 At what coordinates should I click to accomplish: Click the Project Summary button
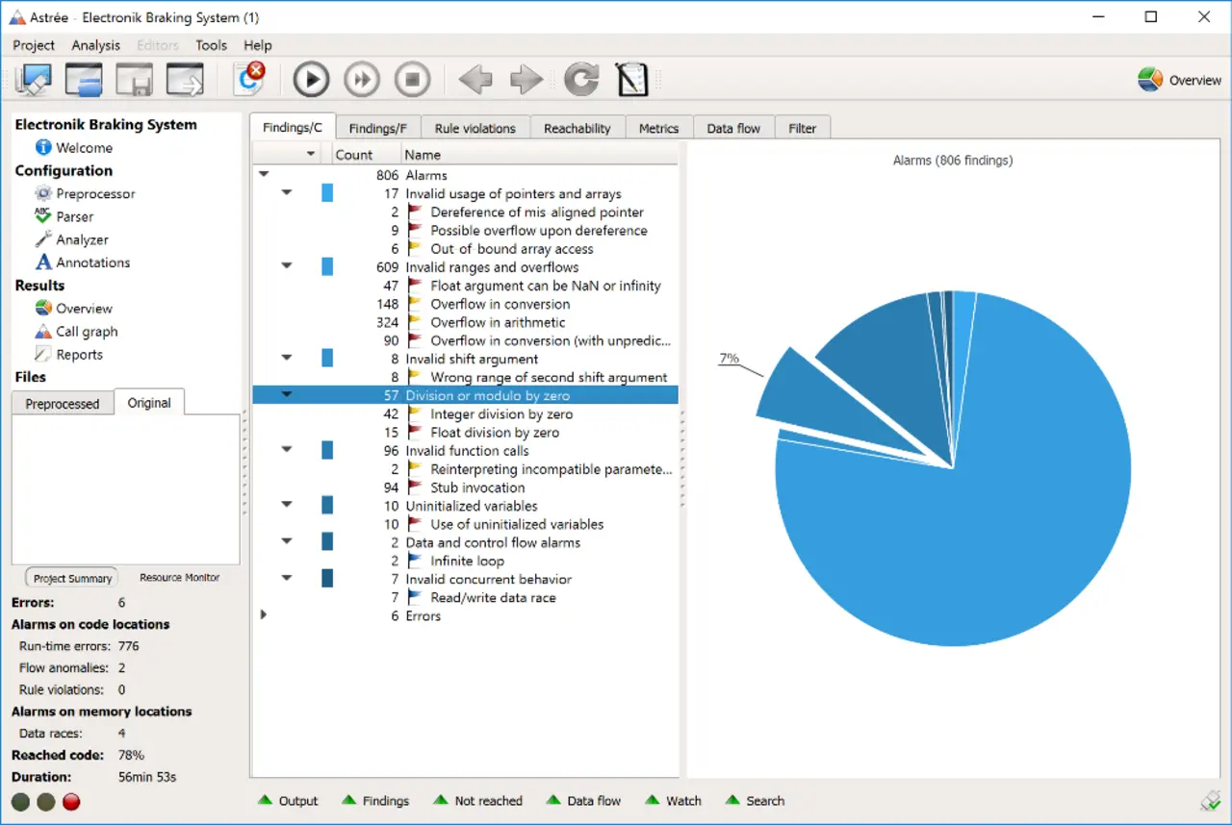coord(72,578)
